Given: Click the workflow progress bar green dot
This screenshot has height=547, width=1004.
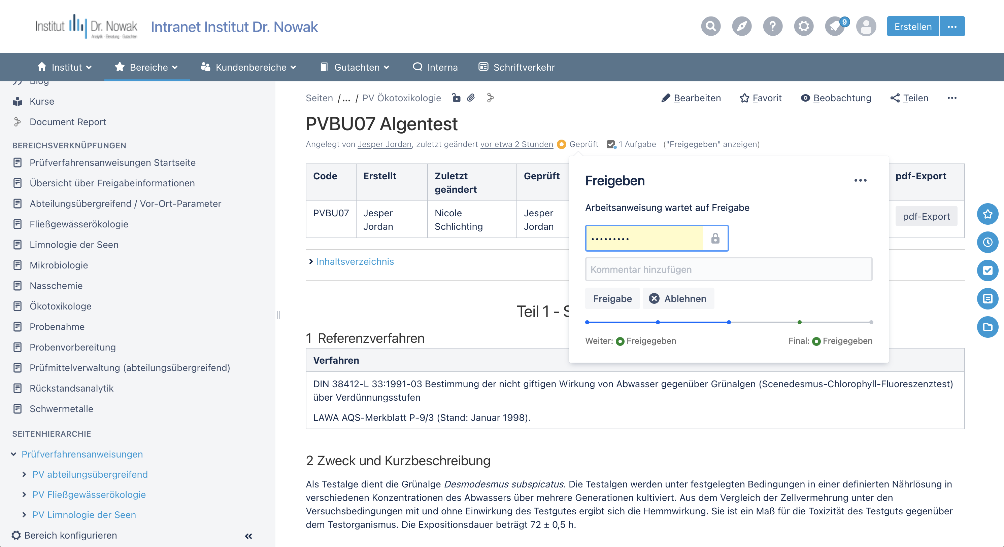Looking at the screenshot, I should pos(799,322).
